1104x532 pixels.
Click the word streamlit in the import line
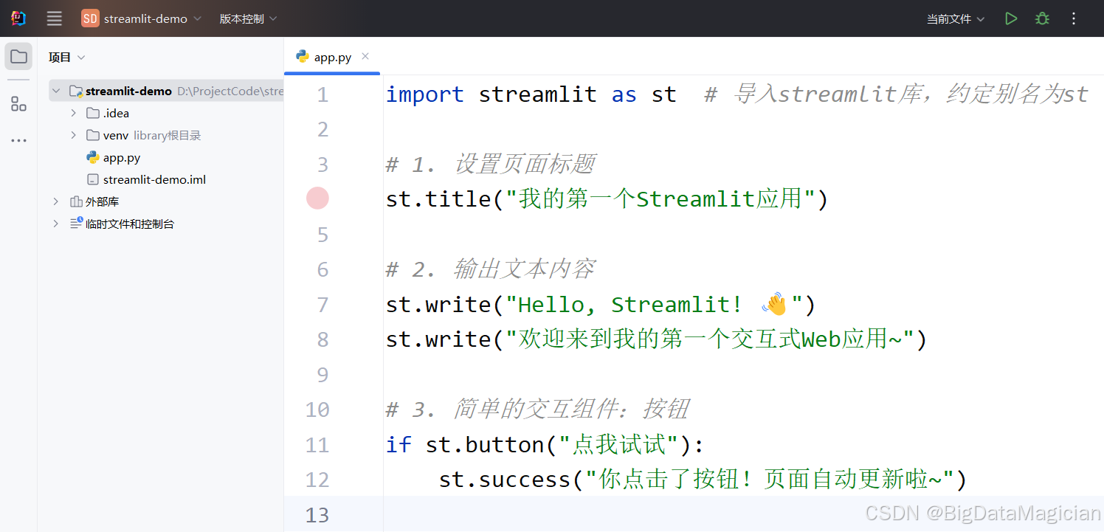click(x=538, y=94)
